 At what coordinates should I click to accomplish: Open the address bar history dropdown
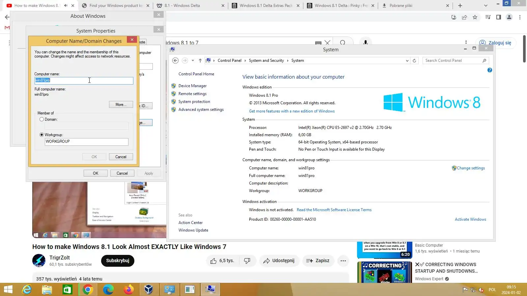(407, 61)
